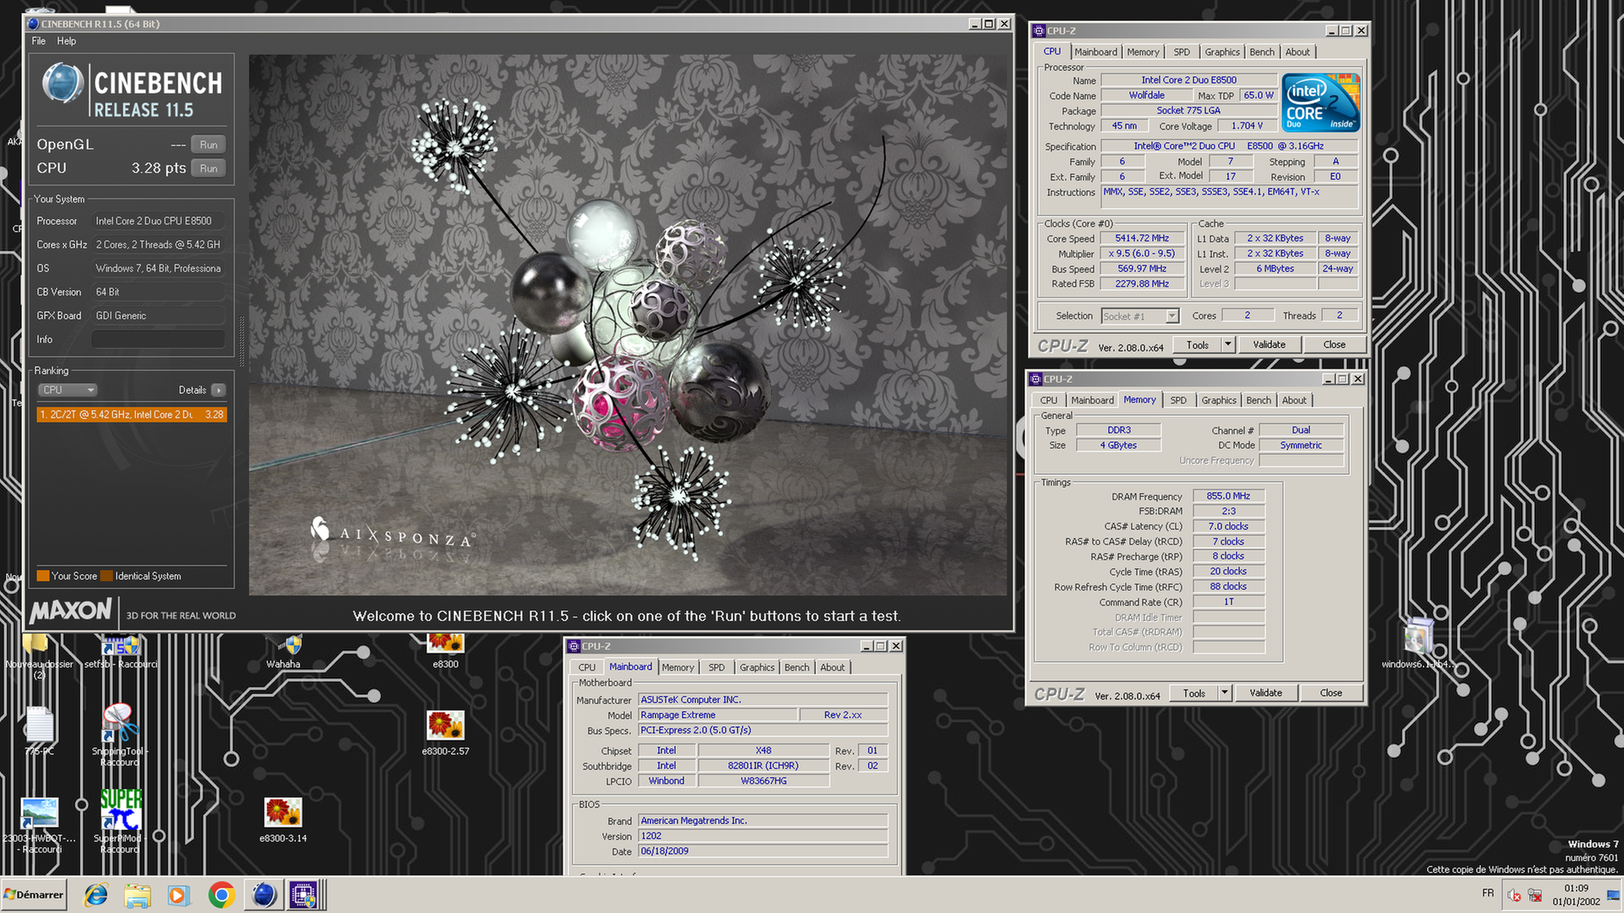Launch Google Chrome from taskbar
The image size is (1624, 913).
pos(222,894)
